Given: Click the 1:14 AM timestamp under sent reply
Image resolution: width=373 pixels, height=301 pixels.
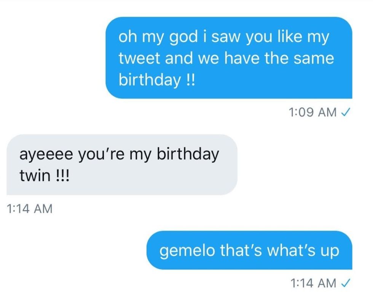Looking at the screenshot, I should (313, 283).
